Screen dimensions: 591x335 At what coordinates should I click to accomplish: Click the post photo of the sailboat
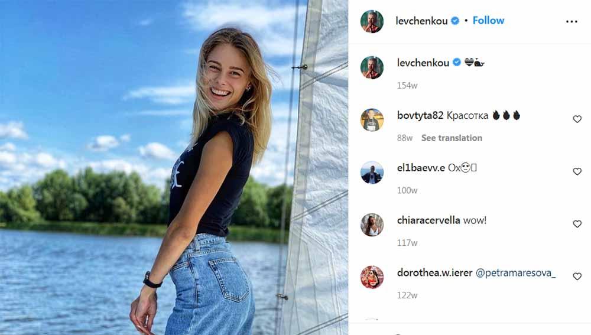pyautogui.click(x=174, y=167)
